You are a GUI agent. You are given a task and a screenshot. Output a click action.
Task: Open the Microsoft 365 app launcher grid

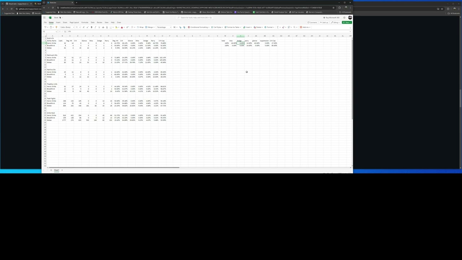(x=44, y=17)
